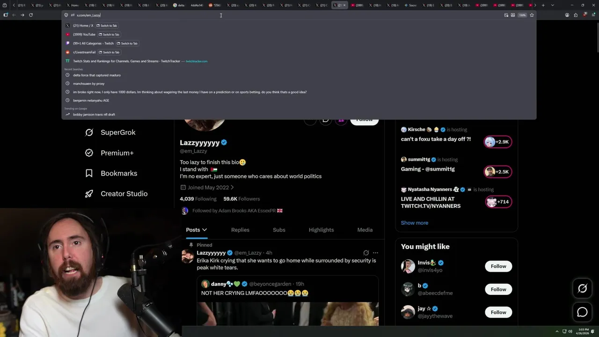
Task: Click the browser forward arrow
Action: 22,15
